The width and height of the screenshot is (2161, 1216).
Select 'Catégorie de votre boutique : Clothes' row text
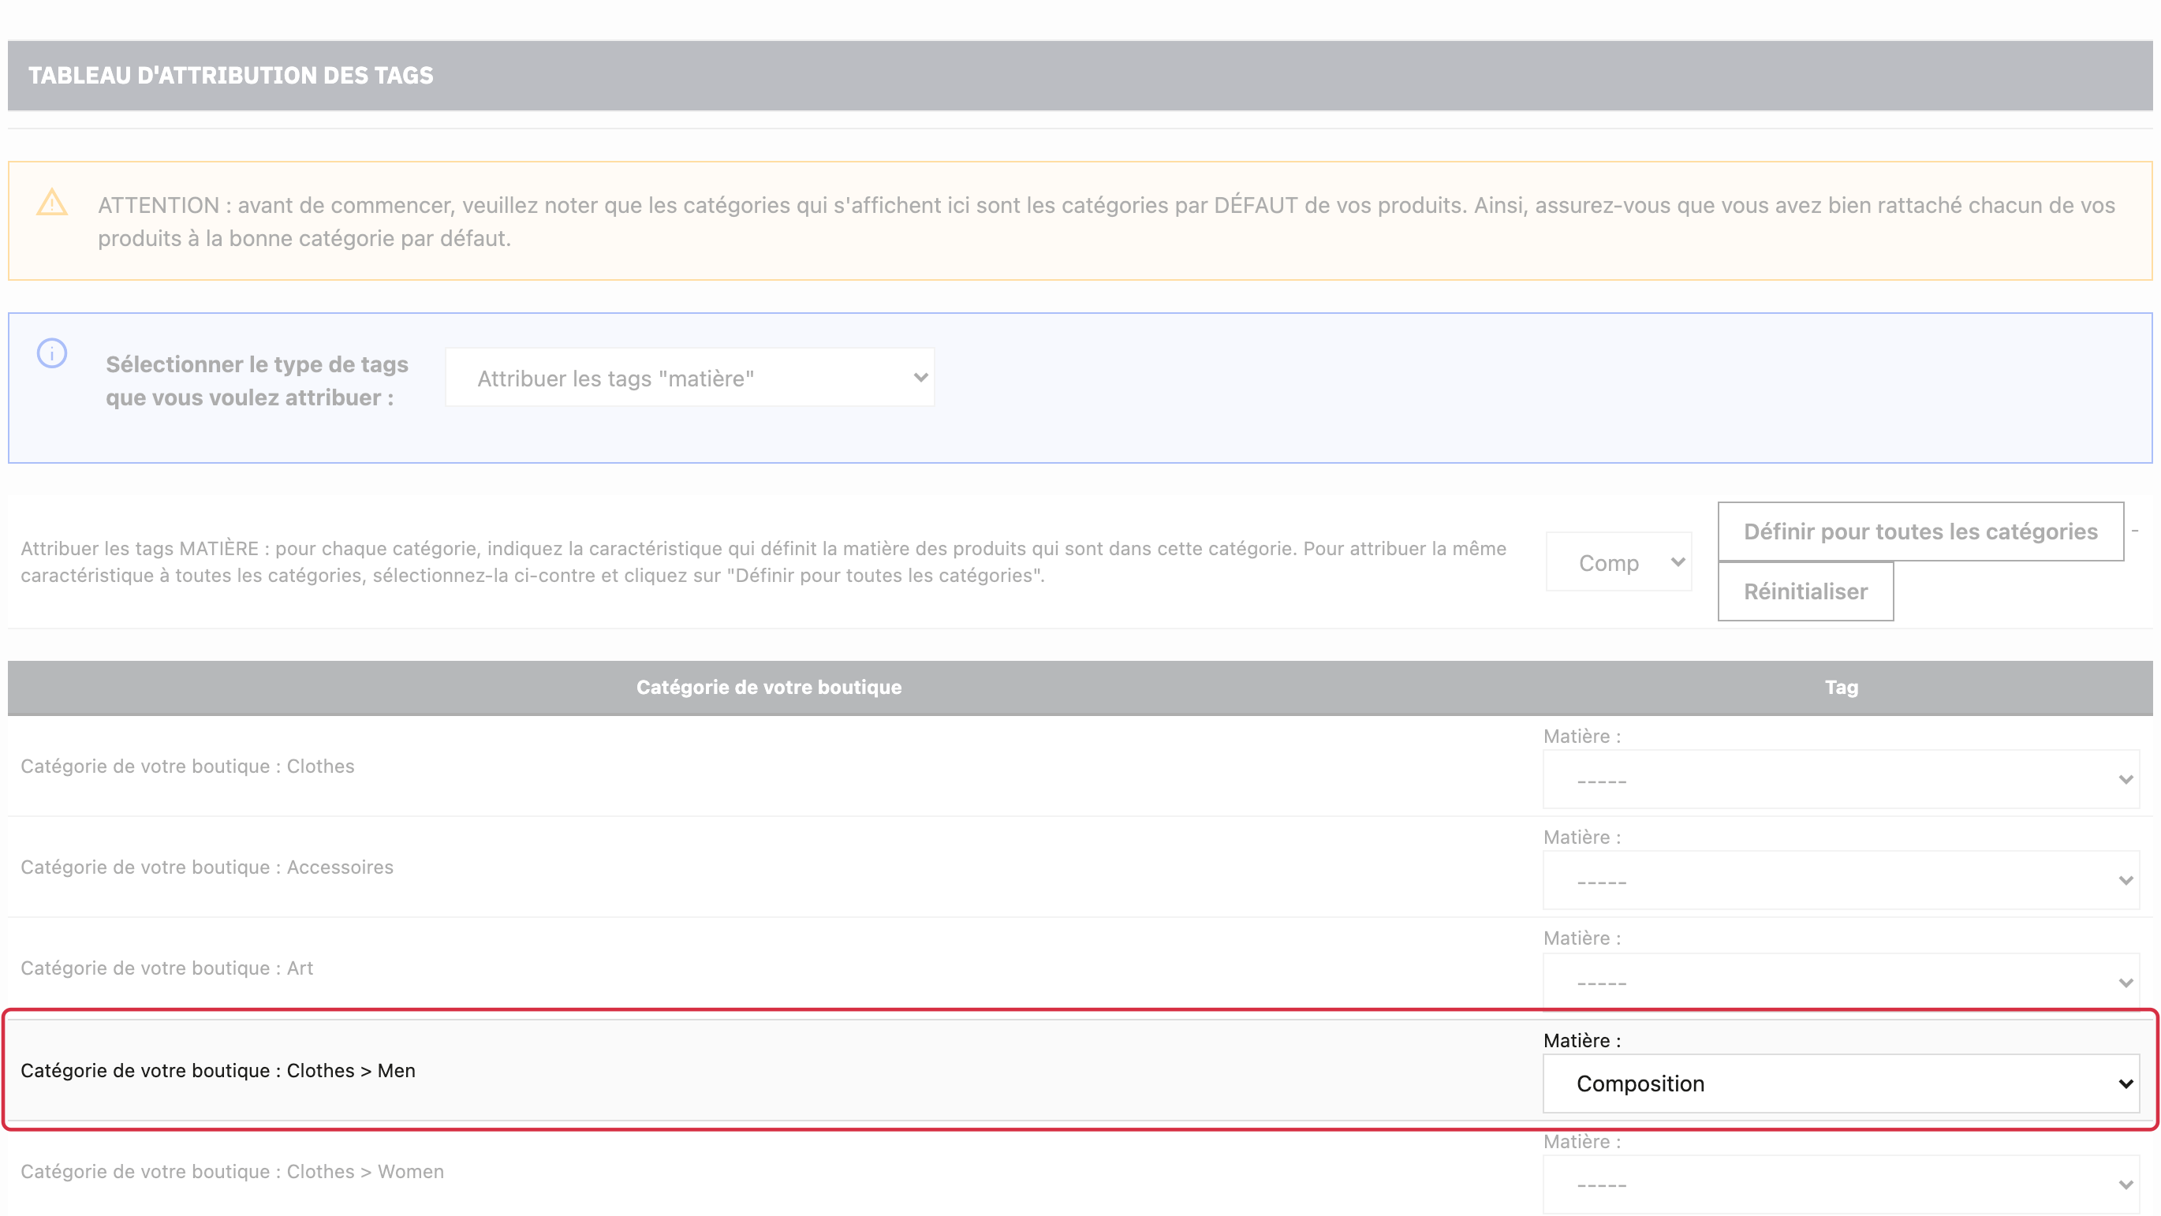coord(187,766)
